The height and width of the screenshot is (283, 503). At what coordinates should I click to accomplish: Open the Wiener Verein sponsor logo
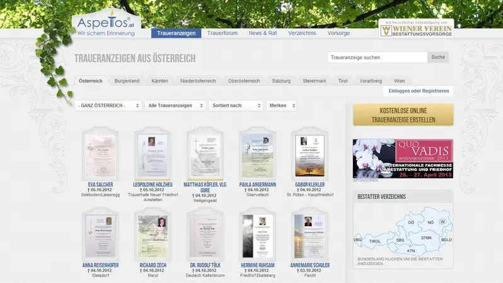pyautogui.click(x=417, y=29)
